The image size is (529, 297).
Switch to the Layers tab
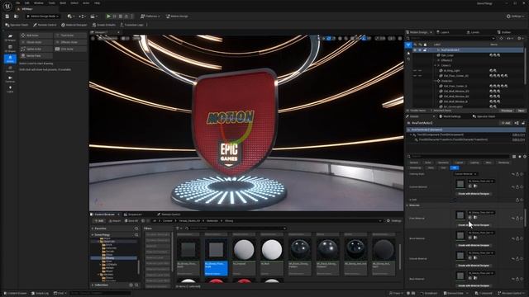(x=443, y=32)
